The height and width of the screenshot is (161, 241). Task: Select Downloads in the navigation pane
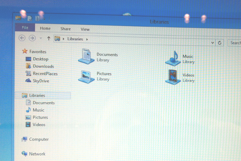coord(43,66)
